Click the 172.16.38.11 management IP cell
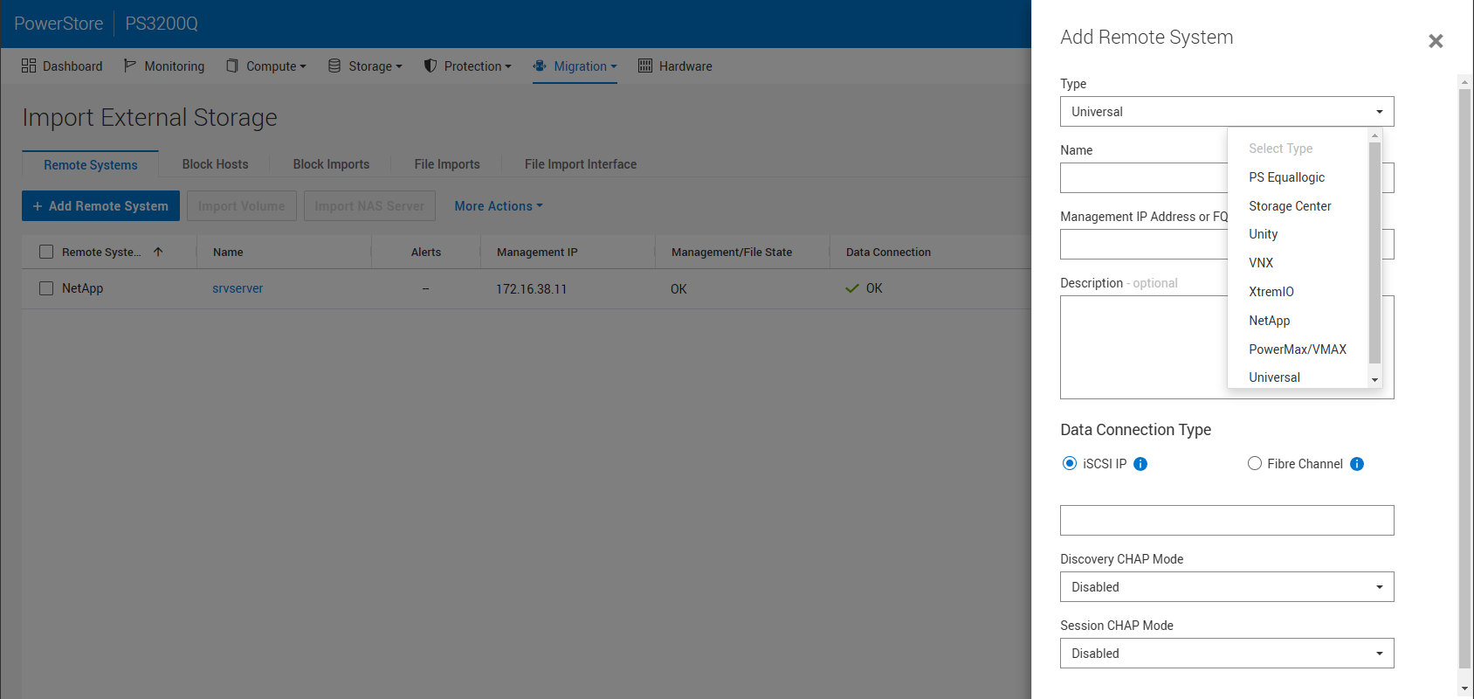Screen dimensions: 1474x699 [x=532, y=289]
